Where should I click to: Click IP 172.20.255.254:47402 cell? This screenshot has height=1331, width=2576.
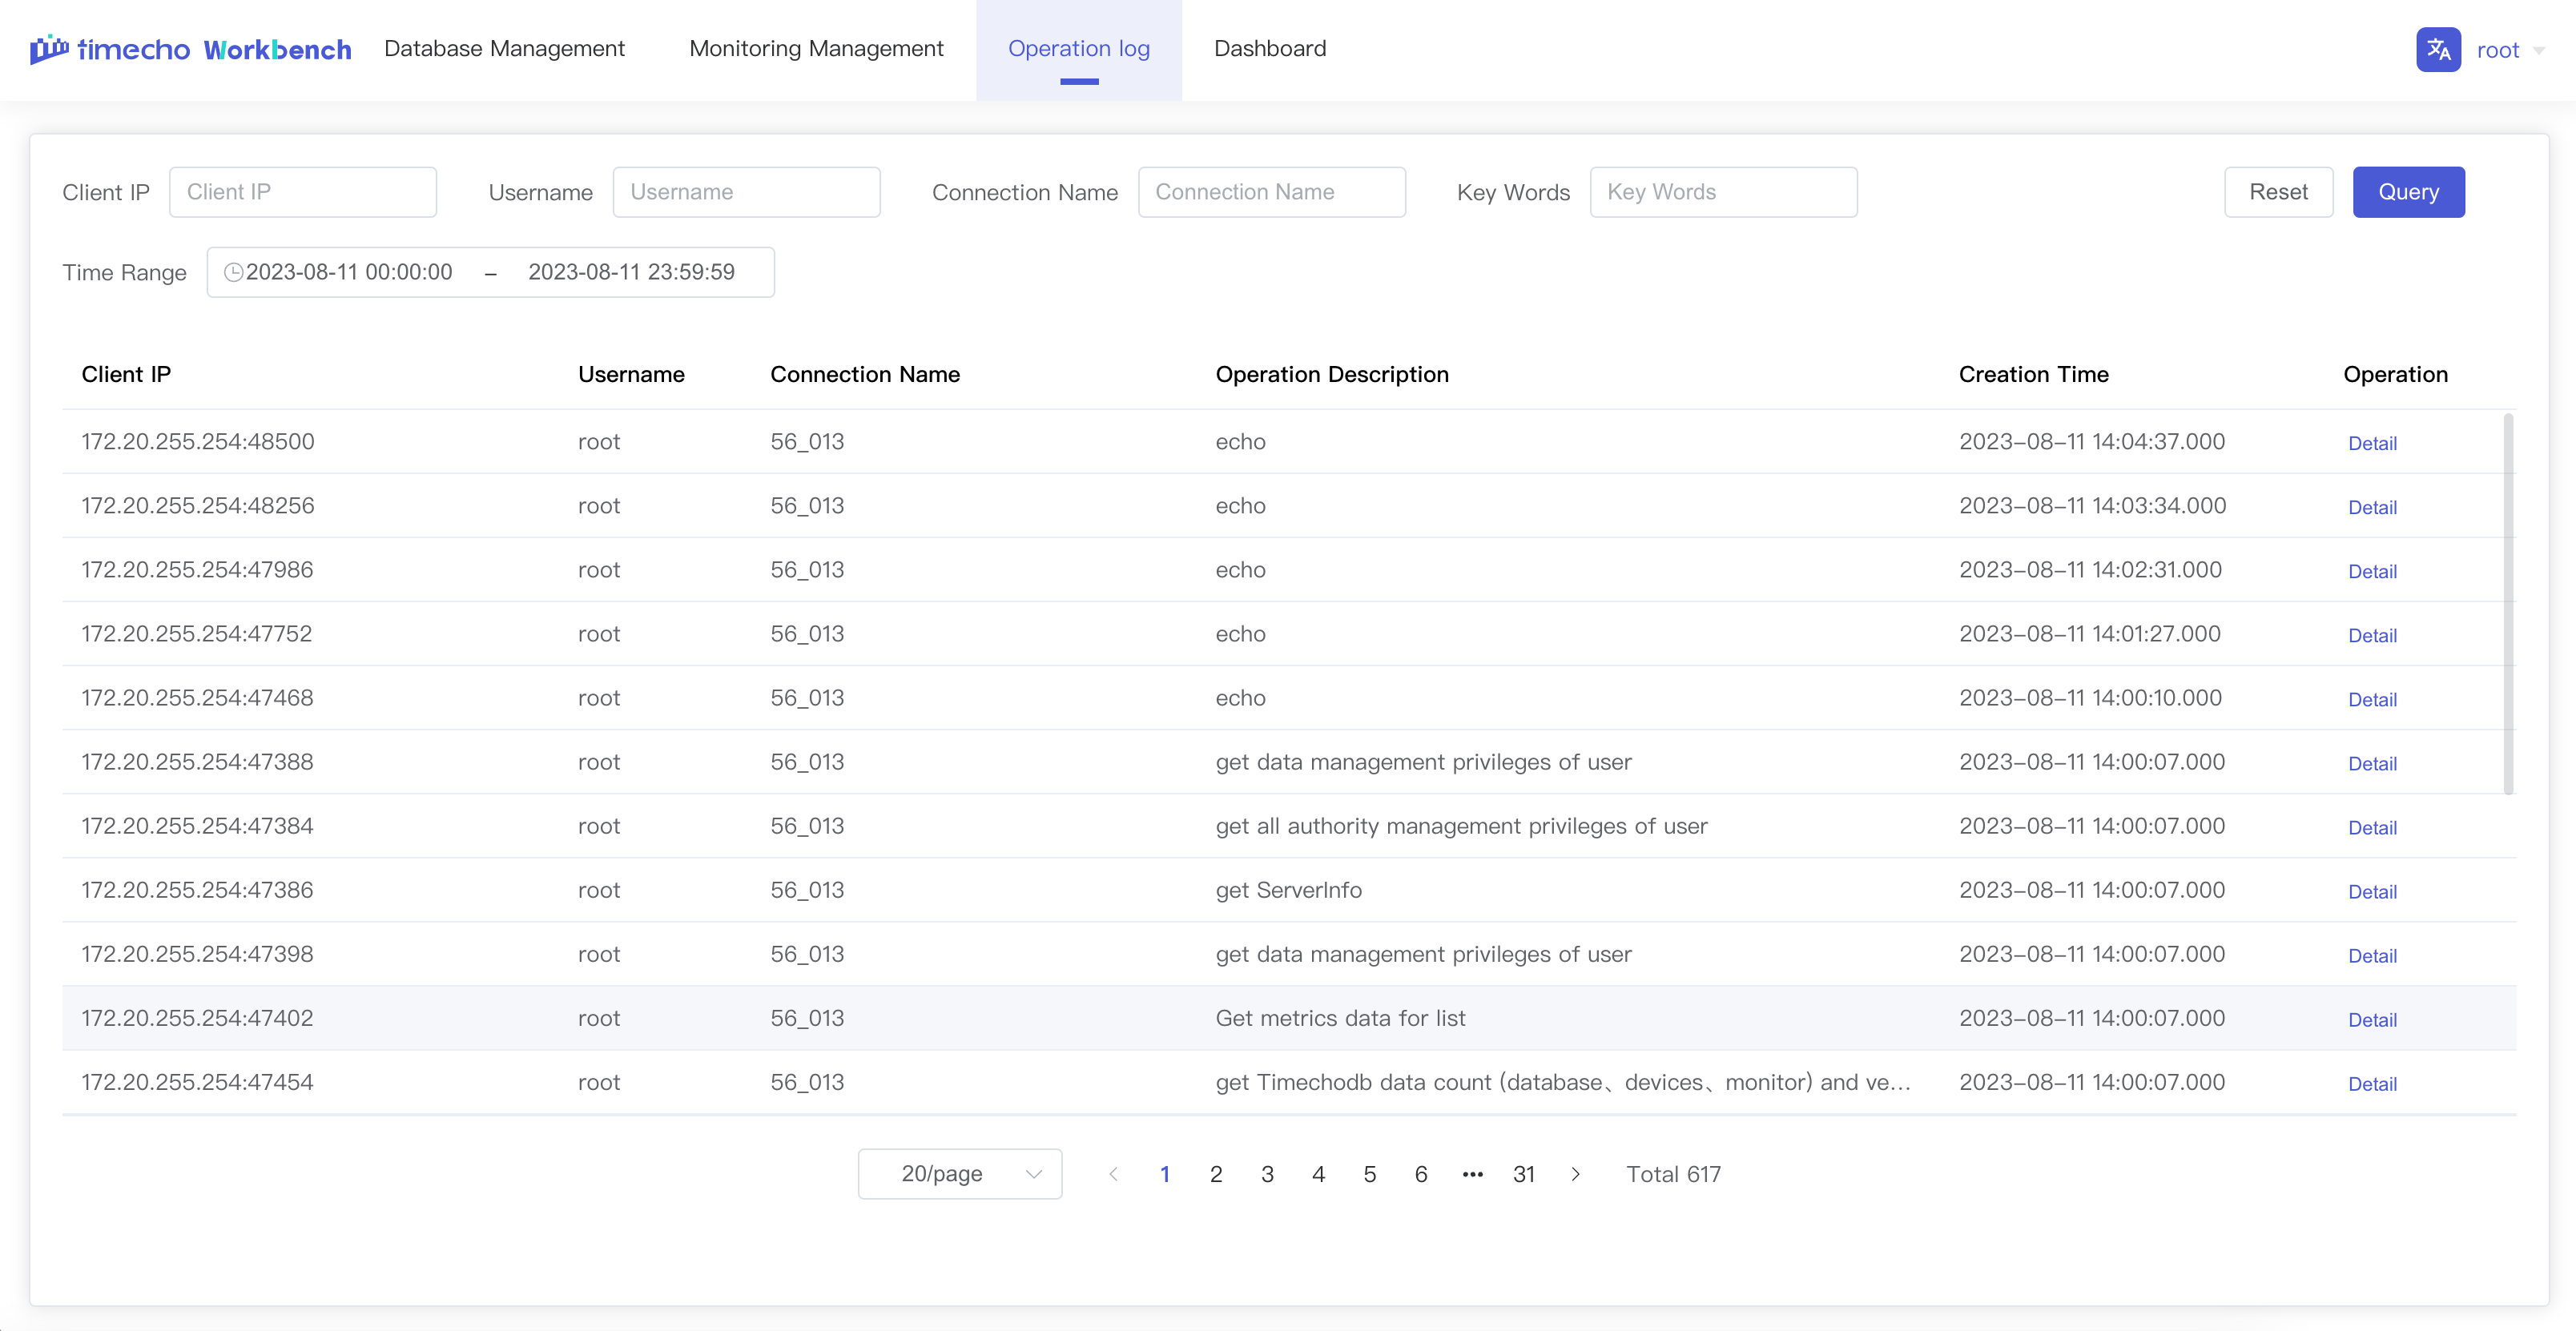pos(197,1017)
